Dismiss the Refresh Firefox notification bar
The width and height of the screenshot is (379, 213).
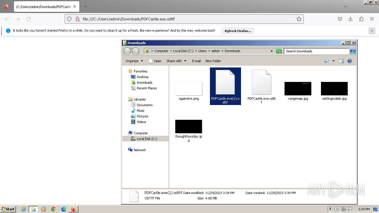(372, 30)
